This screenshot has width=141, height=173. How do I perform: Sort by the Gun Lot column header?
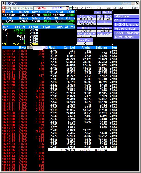pyautogui.click(x=69, y=48)
